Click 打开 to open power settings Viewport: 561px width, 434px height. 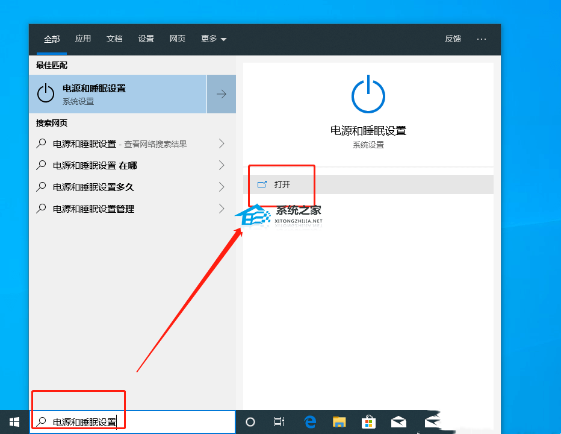click(368, 184)
